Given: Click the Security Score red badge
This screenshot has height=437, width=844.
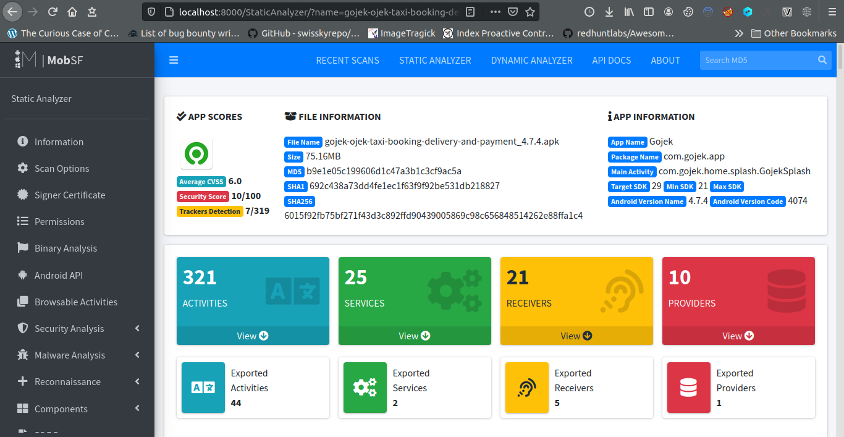Looking at the screenshot, I should click(x=203, y=197).
